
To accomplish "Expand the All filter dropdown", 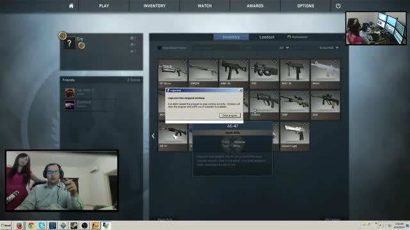I will (284, 48).
